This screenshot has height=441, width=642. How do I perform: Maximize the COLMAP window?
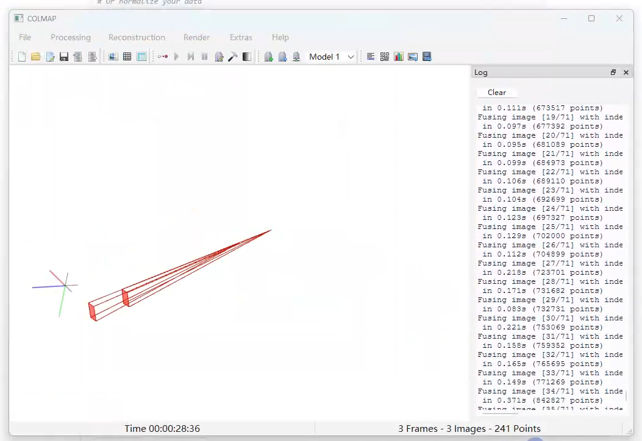click(x=591, y=18)
